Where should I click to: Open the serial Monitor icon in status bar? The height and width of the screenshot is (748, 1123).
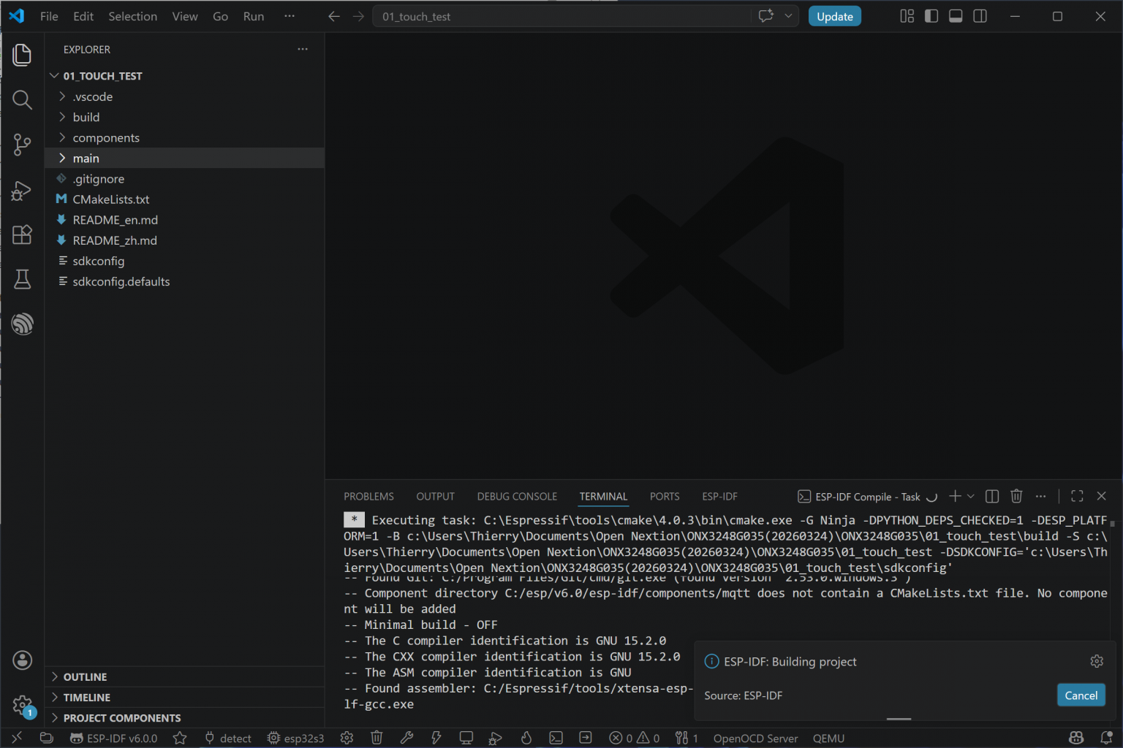coord(466,738)
